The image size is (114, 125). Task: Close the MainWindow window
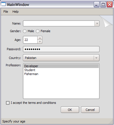tap(109, 5)
